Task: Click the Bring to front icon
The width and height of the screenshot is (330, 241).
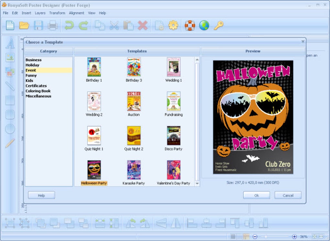Action: click(40, 223)
